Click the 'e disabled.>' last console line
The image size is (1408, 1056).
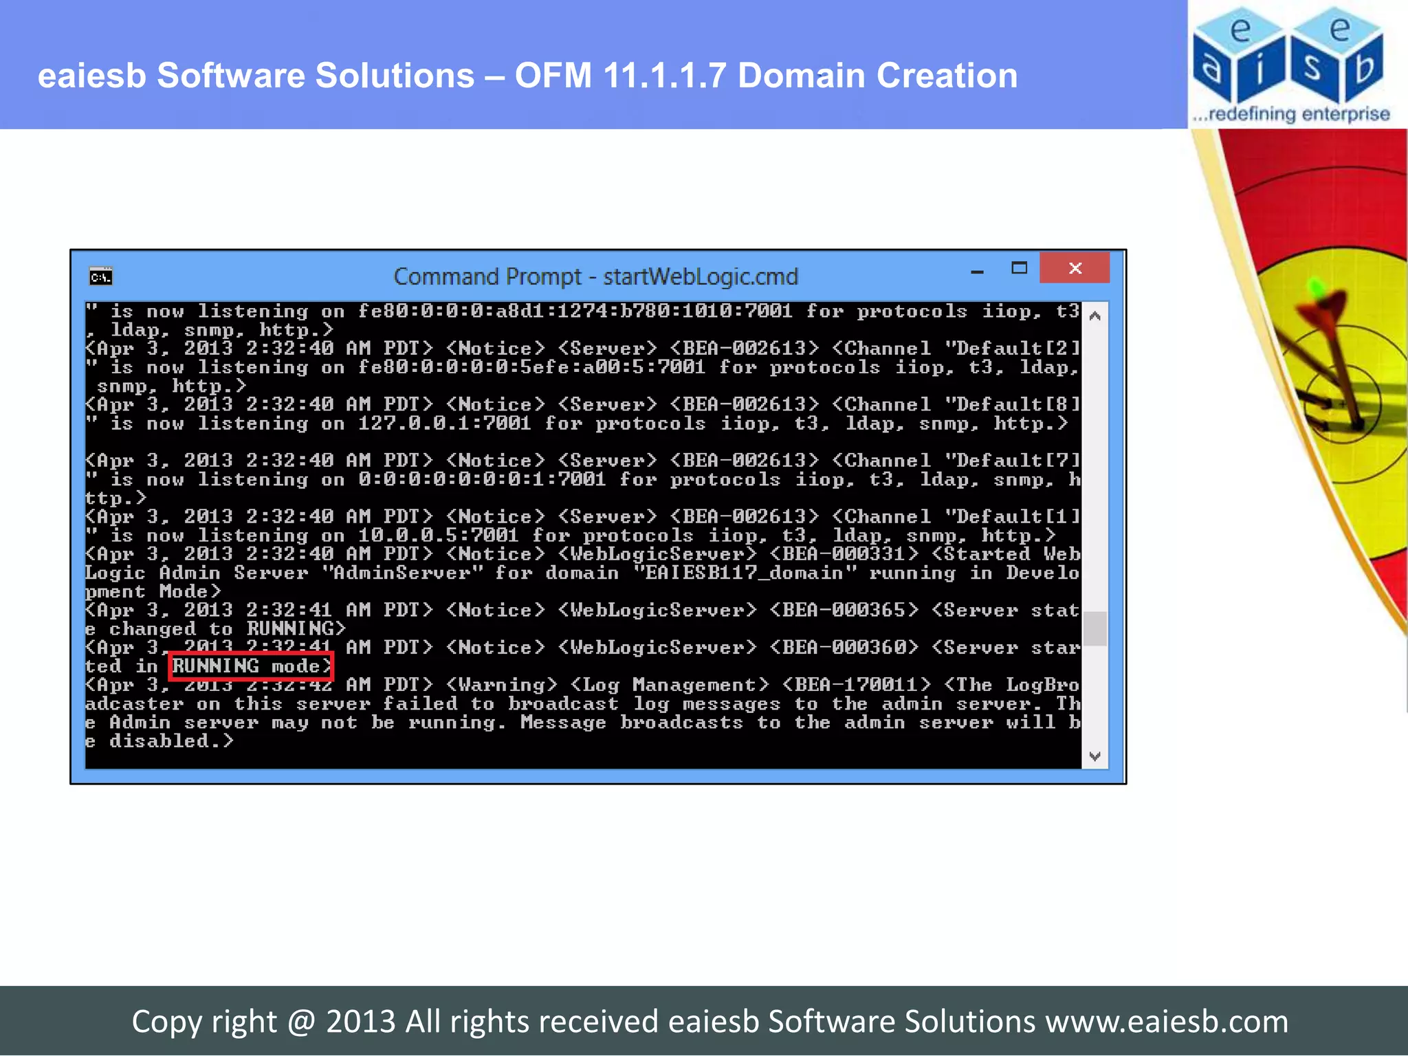(159, 740)
